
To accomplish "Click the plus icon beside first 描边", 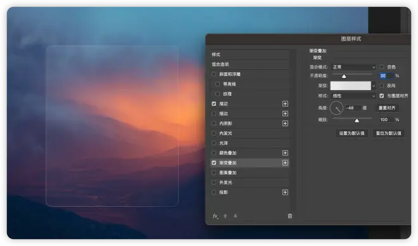I will pyautogui.click(x=285, y=104).
